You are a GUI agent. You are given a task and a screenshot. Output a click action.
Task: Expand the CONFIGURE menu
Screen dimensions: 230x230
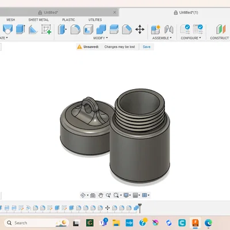(x=191, y=38)
